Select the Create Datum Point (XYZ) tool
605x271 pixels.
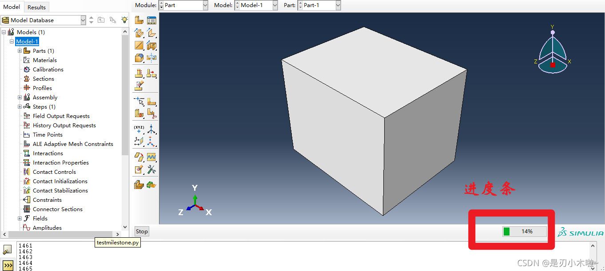click(x=139, y=129)
